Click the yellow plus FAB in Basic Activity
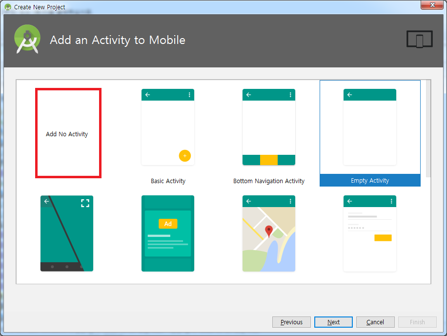 (x=185, y=156)
